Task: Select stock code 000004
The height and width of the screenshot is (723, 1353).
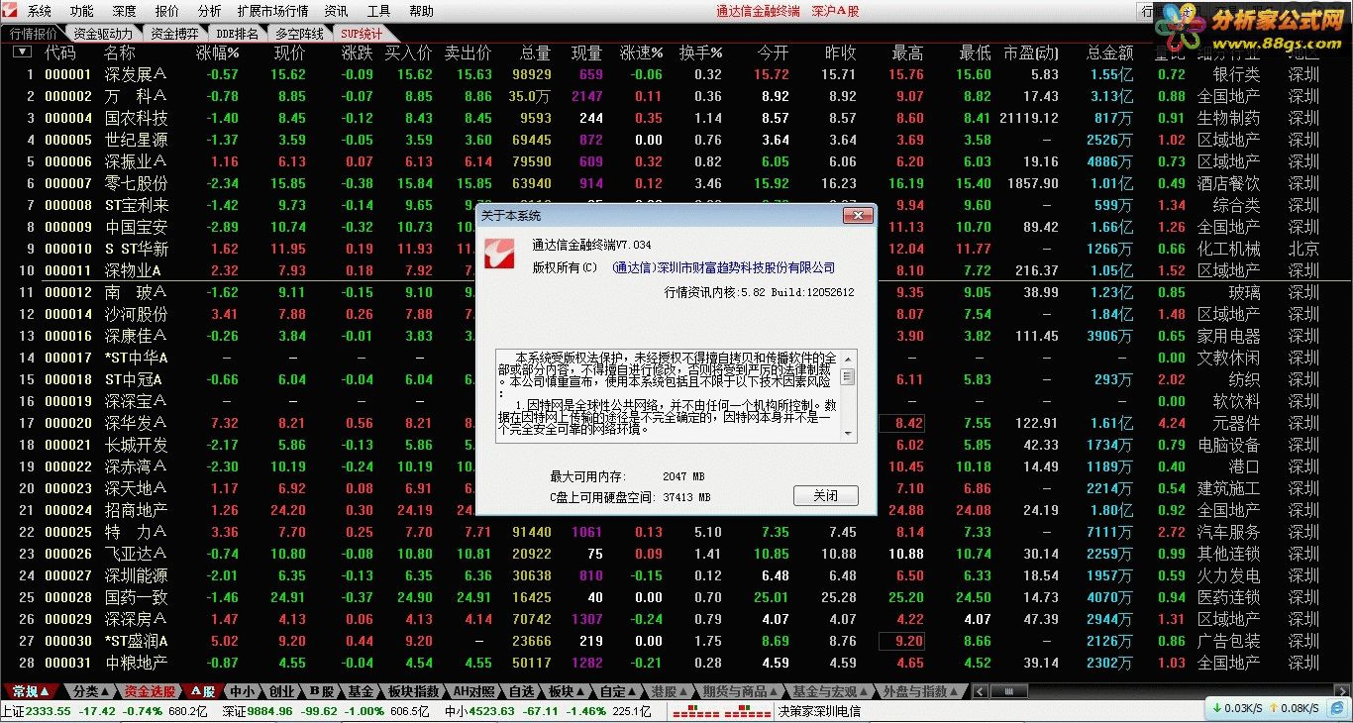Action: 68,118
